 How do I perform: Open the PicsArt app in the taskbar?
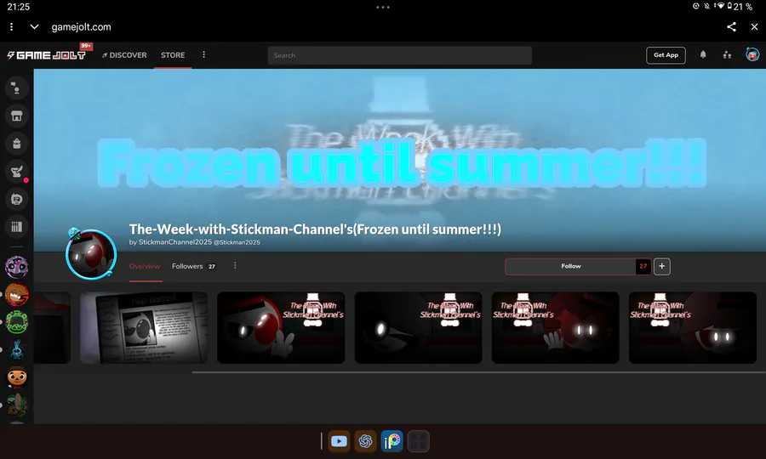(392, 441)
